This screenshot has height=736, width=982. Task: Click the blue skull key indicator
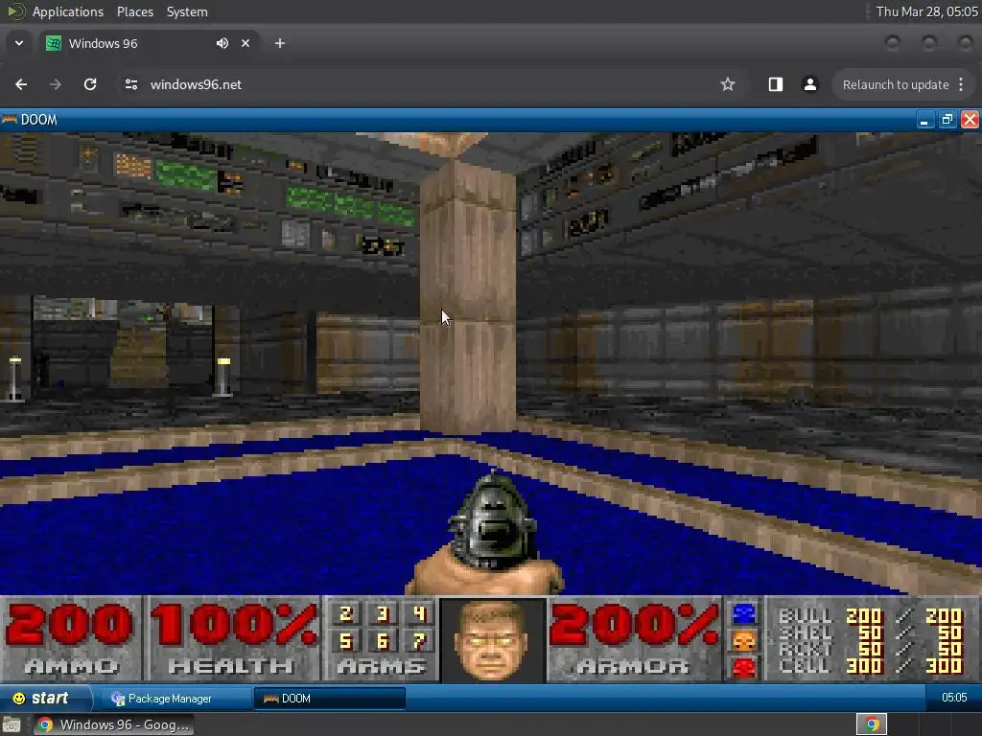(x=744, y=614)
